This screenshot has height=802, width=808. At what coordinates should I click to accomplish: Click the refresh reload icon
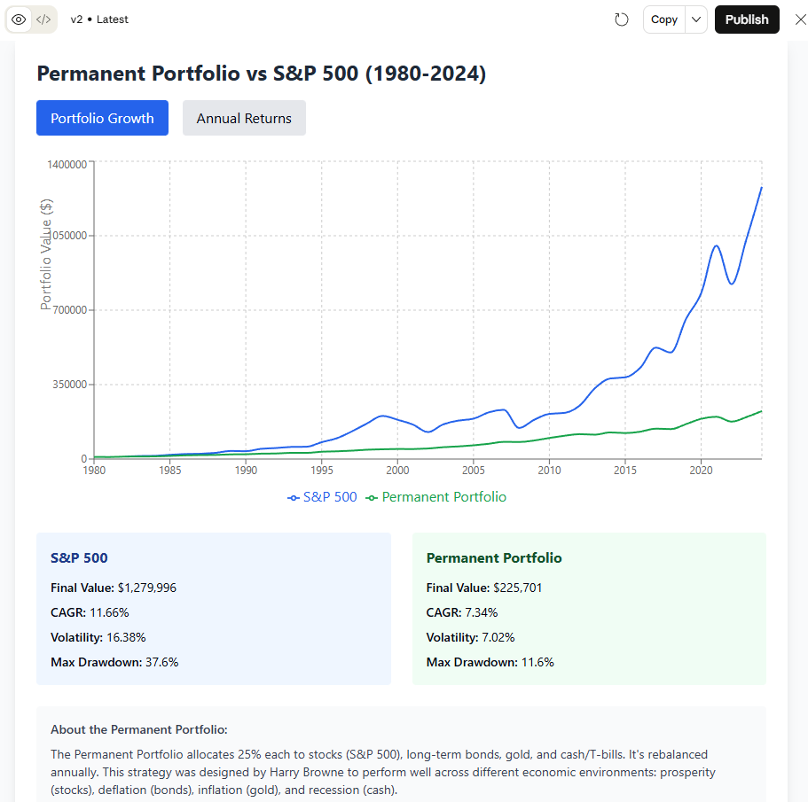pyautogui.click(x=622, y=19)
